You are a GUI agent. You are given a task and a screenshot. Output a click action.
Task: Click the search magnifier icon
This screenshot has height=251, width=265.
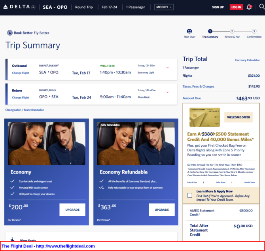(x=261, y=7)
